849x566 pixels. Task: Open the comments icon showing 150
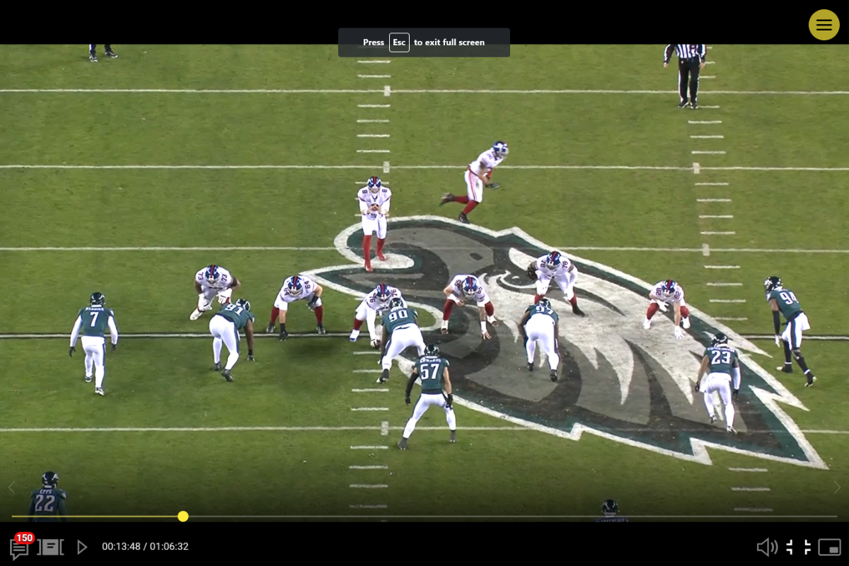(x=20, y=546)
